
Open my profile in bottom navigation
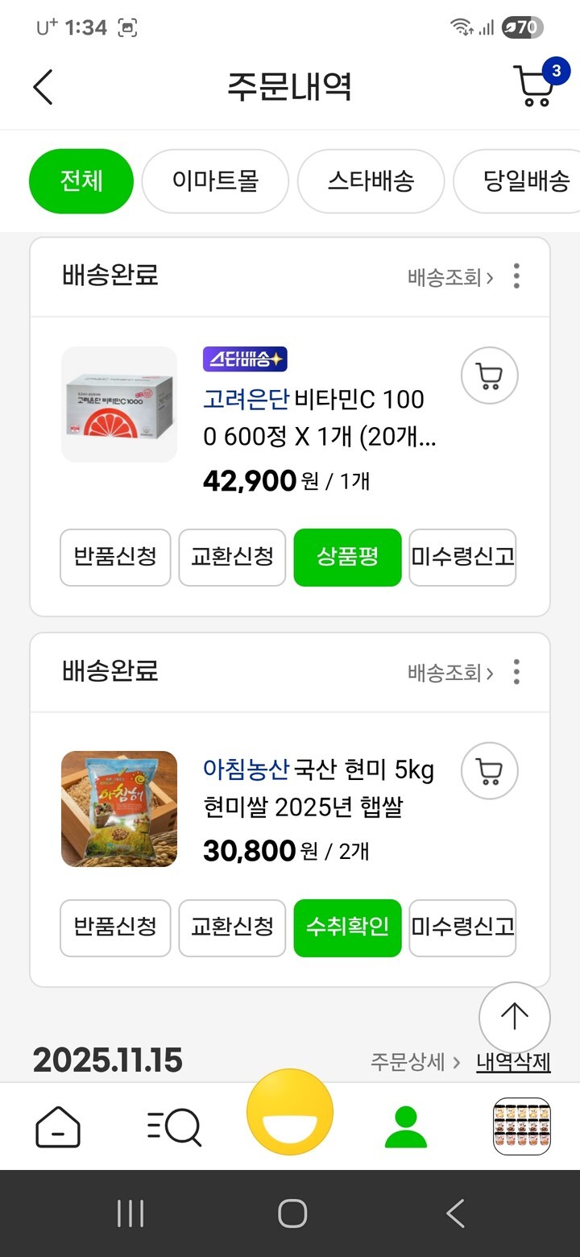(406, 1126)
